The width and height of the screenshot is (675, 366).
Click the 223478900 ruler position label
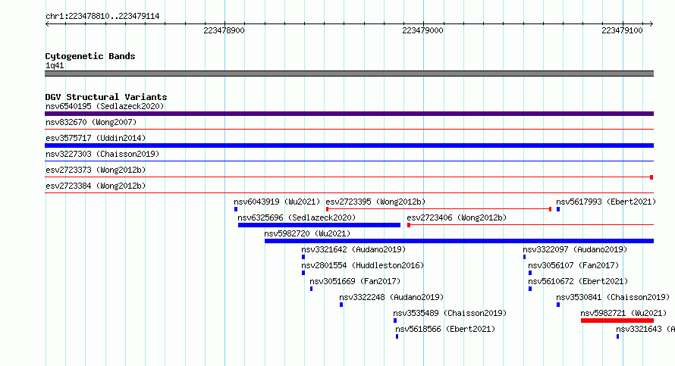click(x=224, y=30)
